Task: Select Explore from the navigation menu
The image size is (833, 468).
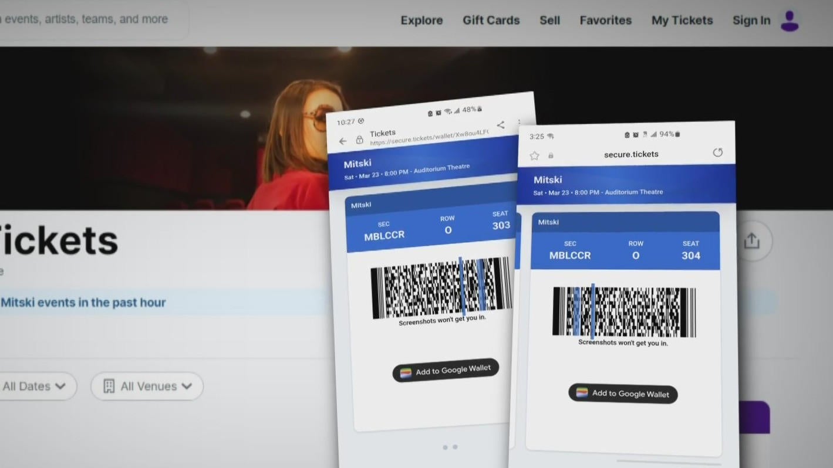Action: pos(421,20)
